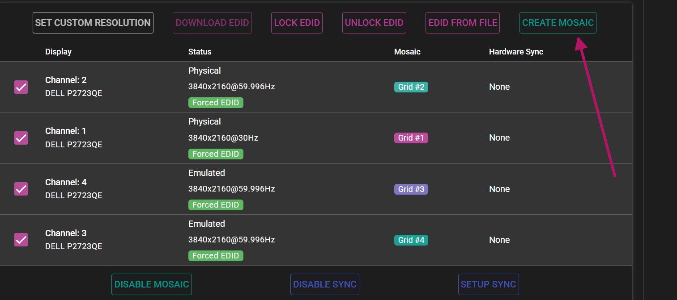This screenshot has width=677, height=300.
Task: Click the Hardware Sync column header
Action: coord(516,52)
